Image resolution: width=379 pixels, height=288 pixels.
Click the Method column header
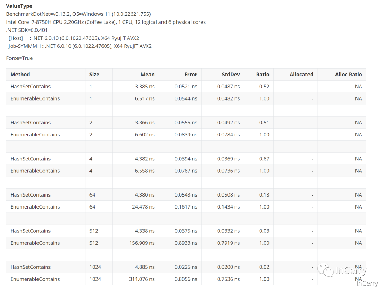(x=20, y=75)
